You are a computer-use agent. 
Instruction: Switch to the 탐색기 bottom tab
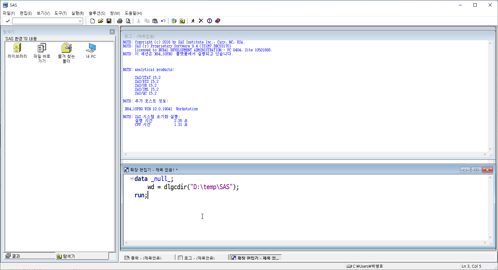82,256
